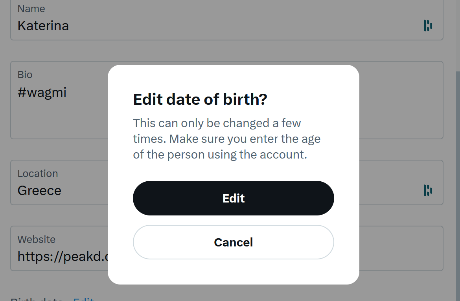Image resolution: width=460 pixels, height=301 pixels.
Task: Click the Katerina name text
Action: click(43, 26)
